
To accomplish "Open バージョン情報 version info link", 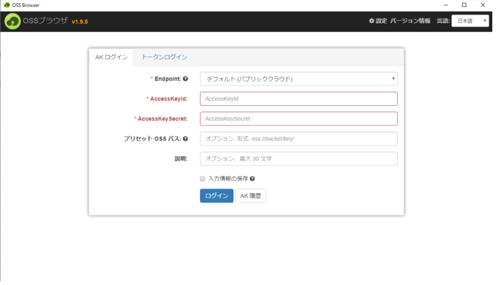I will point(410,21).
